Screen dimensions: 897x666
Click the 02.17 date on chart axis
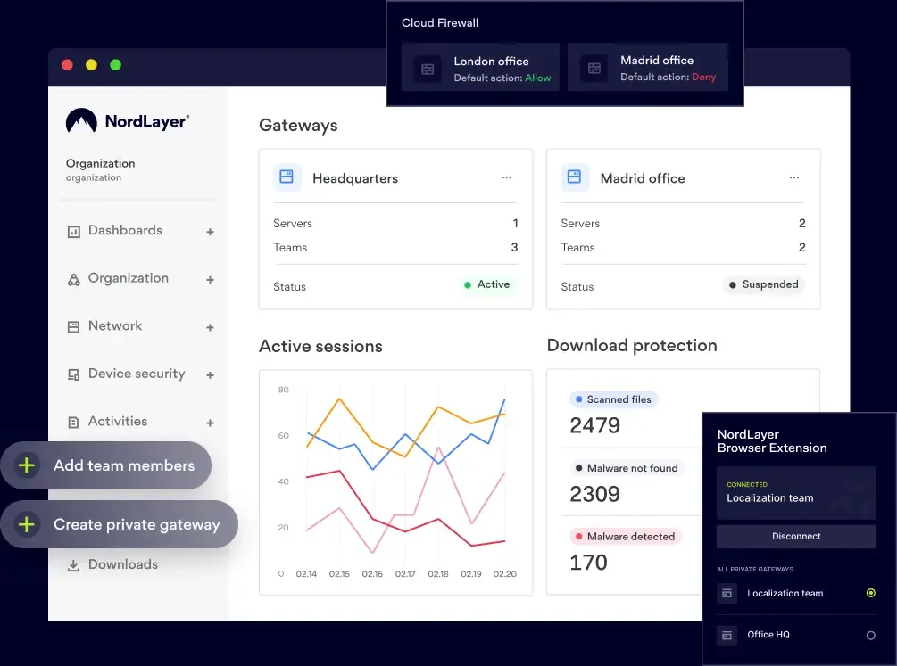pos(405,574)
